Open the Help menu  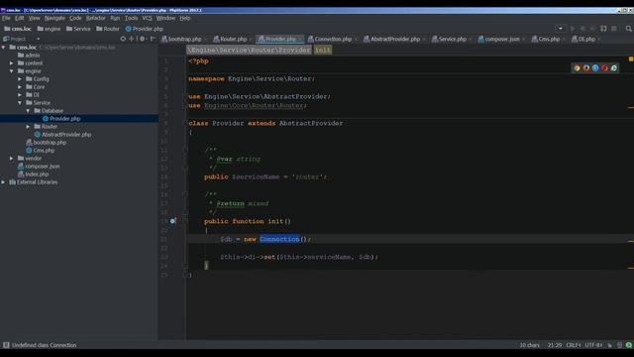185,18
